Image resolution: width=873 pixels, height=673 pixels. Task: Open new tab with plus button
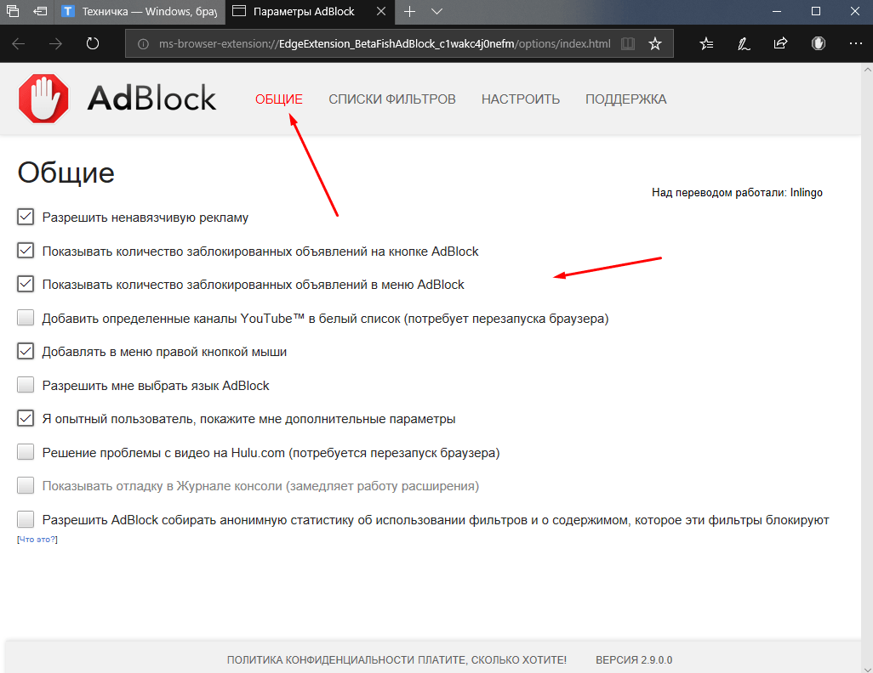tap(409, 11)
